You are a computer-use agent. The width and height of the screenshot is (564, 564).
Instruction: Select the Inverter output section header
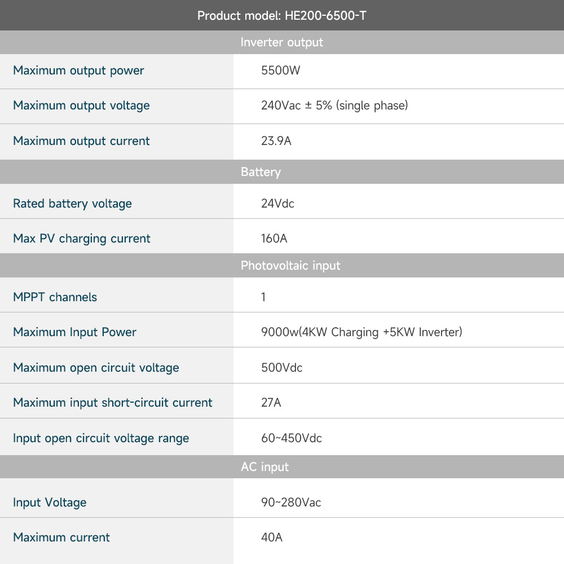pyautogui.click(x=282, y=42)
